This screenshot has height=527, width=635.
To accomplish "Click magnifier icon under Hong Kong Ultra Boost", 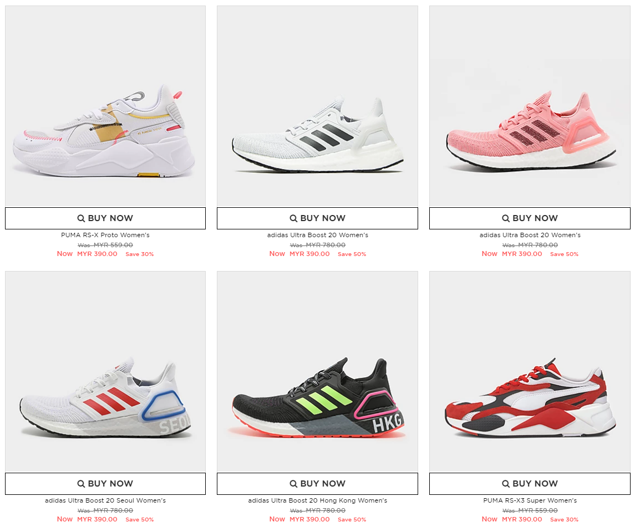I will tap(293, 484).
